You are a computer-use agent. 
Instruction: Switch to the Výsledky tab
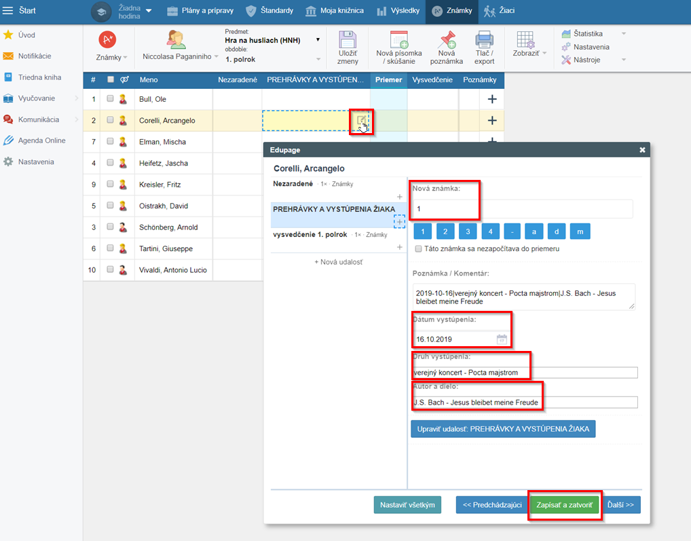click(398, 11)
